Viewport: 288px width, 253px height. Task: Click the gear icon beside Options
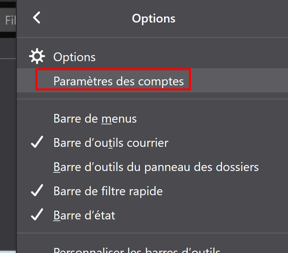(x=37, y=56)
